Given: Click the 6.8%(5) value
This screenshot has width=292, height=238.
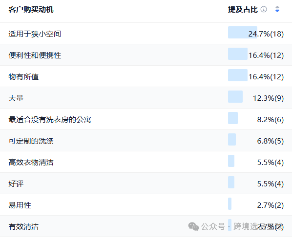Looking at the screenshot, I should pyautogui.click(x=271, y=141).
